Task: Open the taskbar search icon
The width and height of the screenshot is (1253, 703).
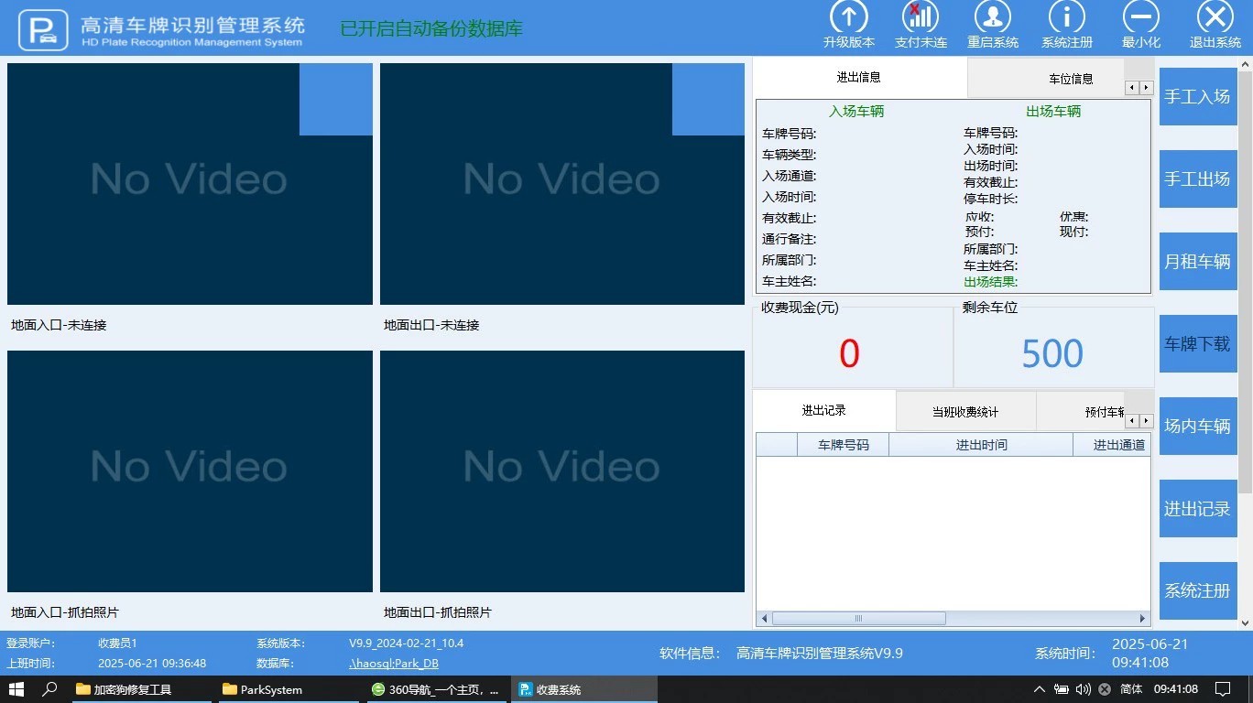Action: tap(50, 689)
